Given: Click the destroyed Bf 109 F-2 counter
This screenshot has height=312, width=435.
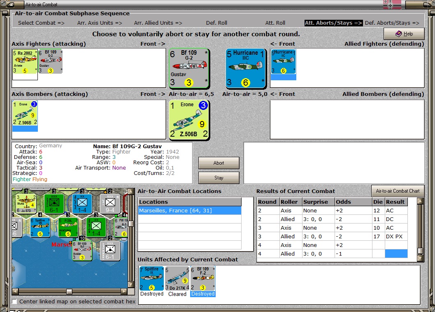Looking at the screenshot, I should 203,278.
